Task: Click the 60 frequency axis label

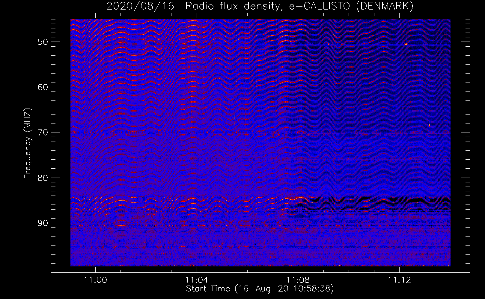Action: [43, 87]
